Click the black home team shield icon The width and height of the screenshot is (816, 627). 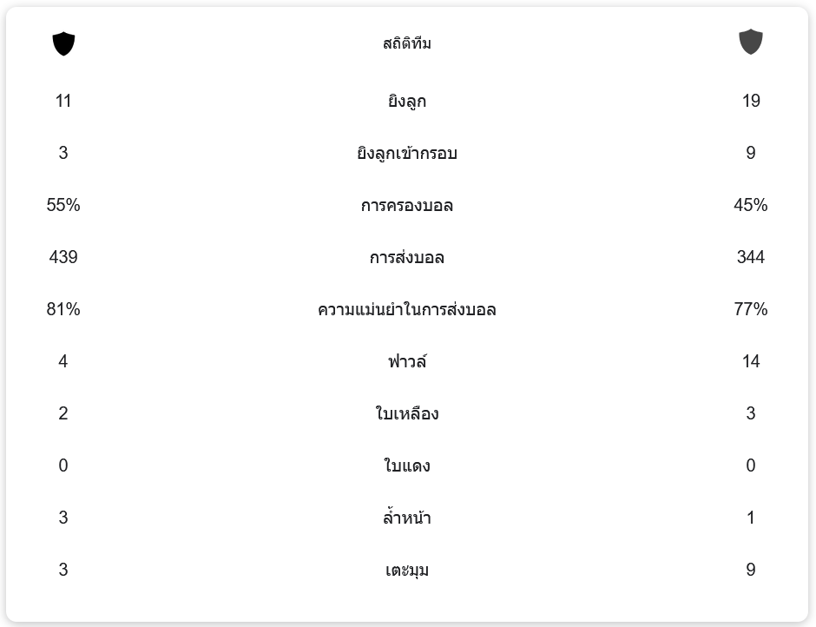click(x=63, y=43)
